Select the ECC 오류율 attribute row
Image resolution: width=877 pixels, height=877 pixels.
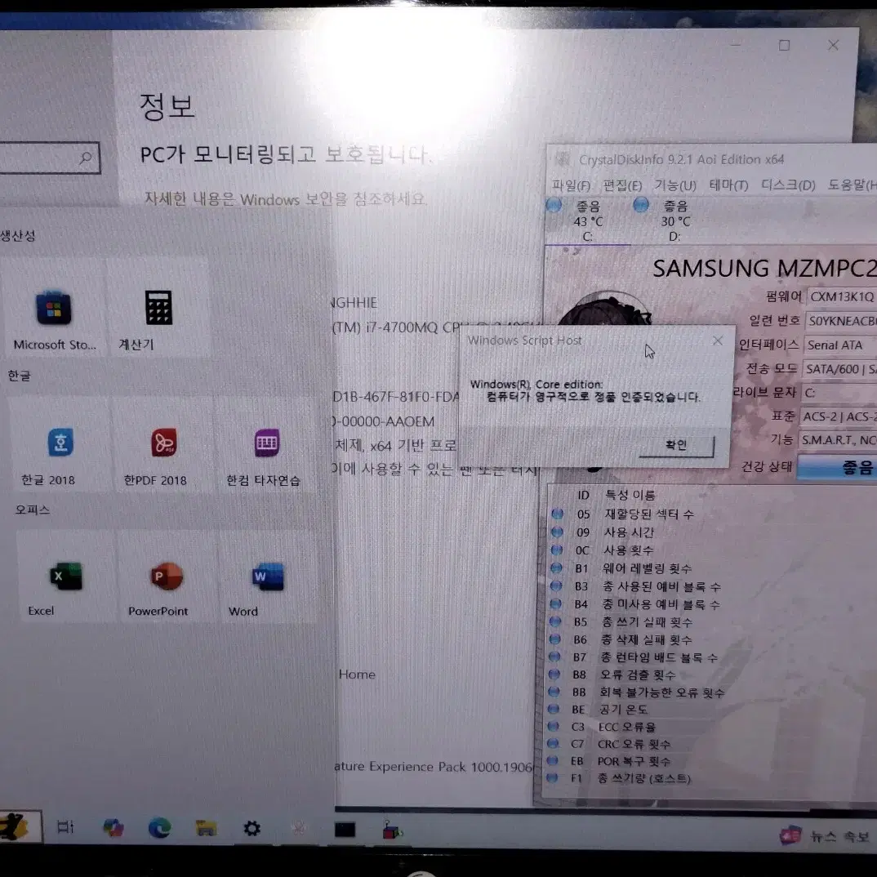point(710,727)
